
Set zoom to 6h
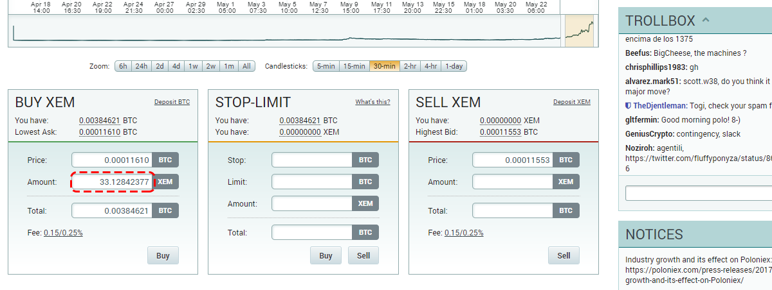point(123,66)
